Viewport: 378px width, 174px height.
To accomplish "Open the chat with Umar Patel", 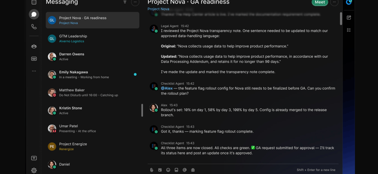I will pos(92,128).
